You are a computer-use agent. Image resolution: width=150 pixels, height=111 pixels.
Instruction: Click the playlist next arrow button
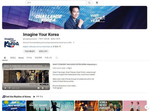[147, 107]
